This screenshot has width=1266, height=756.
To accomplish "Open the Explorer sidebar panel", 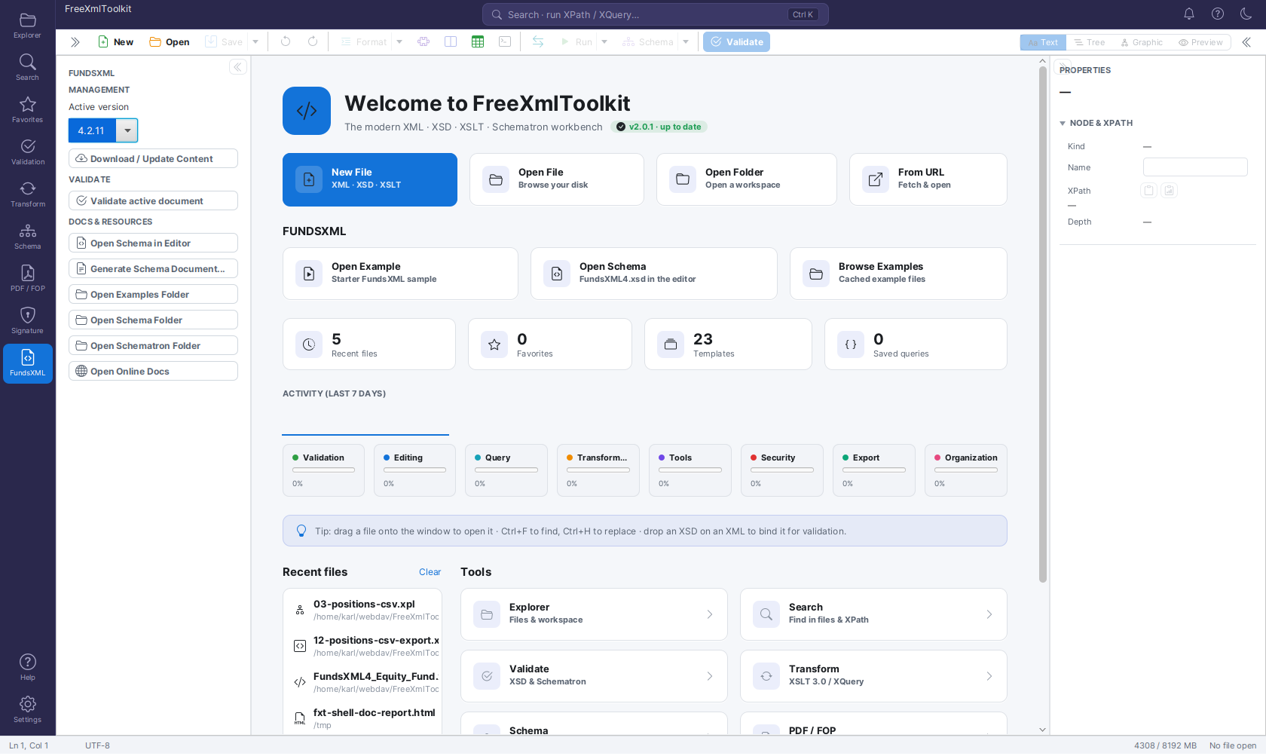I will (27, 26).
